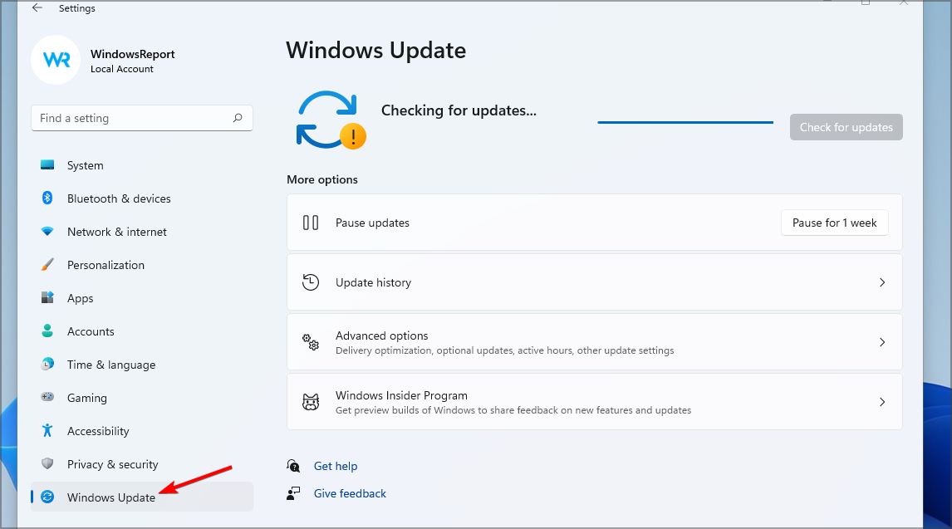Select Time & language

click(142, 365)
